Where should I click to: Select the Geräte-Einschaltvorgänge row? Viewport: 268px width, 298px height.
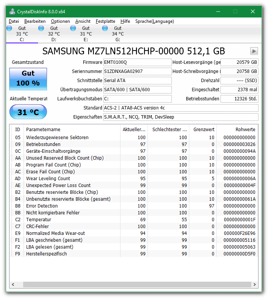[135, 151]
